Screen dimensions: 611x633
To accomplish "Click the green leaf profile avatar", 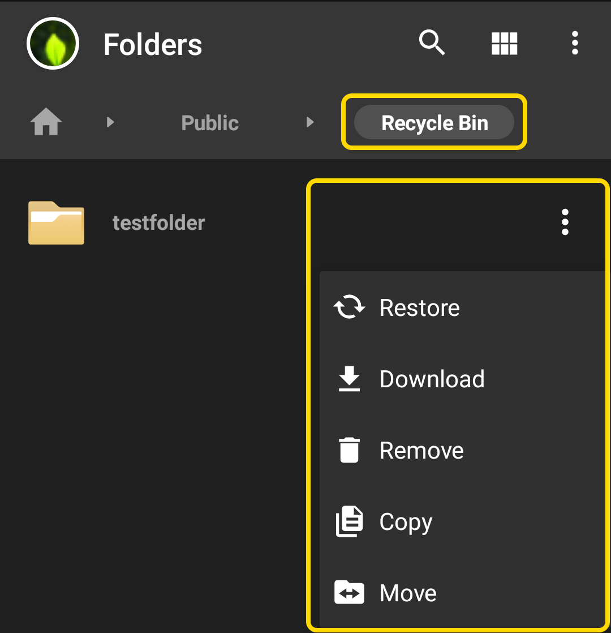I will [x=53, y=43].
